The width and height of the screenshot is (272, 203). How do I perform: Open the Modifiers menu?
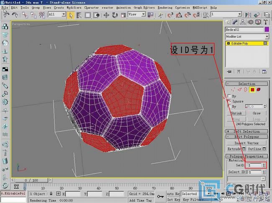[x=74, y=8]
